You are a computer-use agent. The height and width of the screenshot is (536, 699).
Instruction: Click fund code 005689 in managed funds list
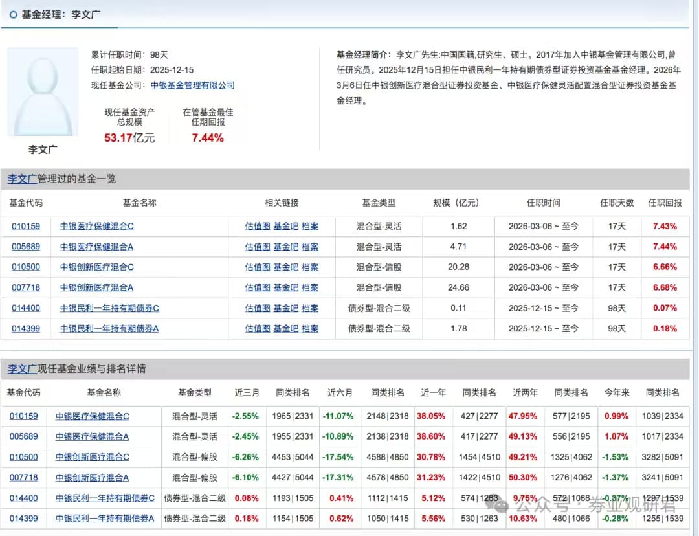(x=26, y=247)
